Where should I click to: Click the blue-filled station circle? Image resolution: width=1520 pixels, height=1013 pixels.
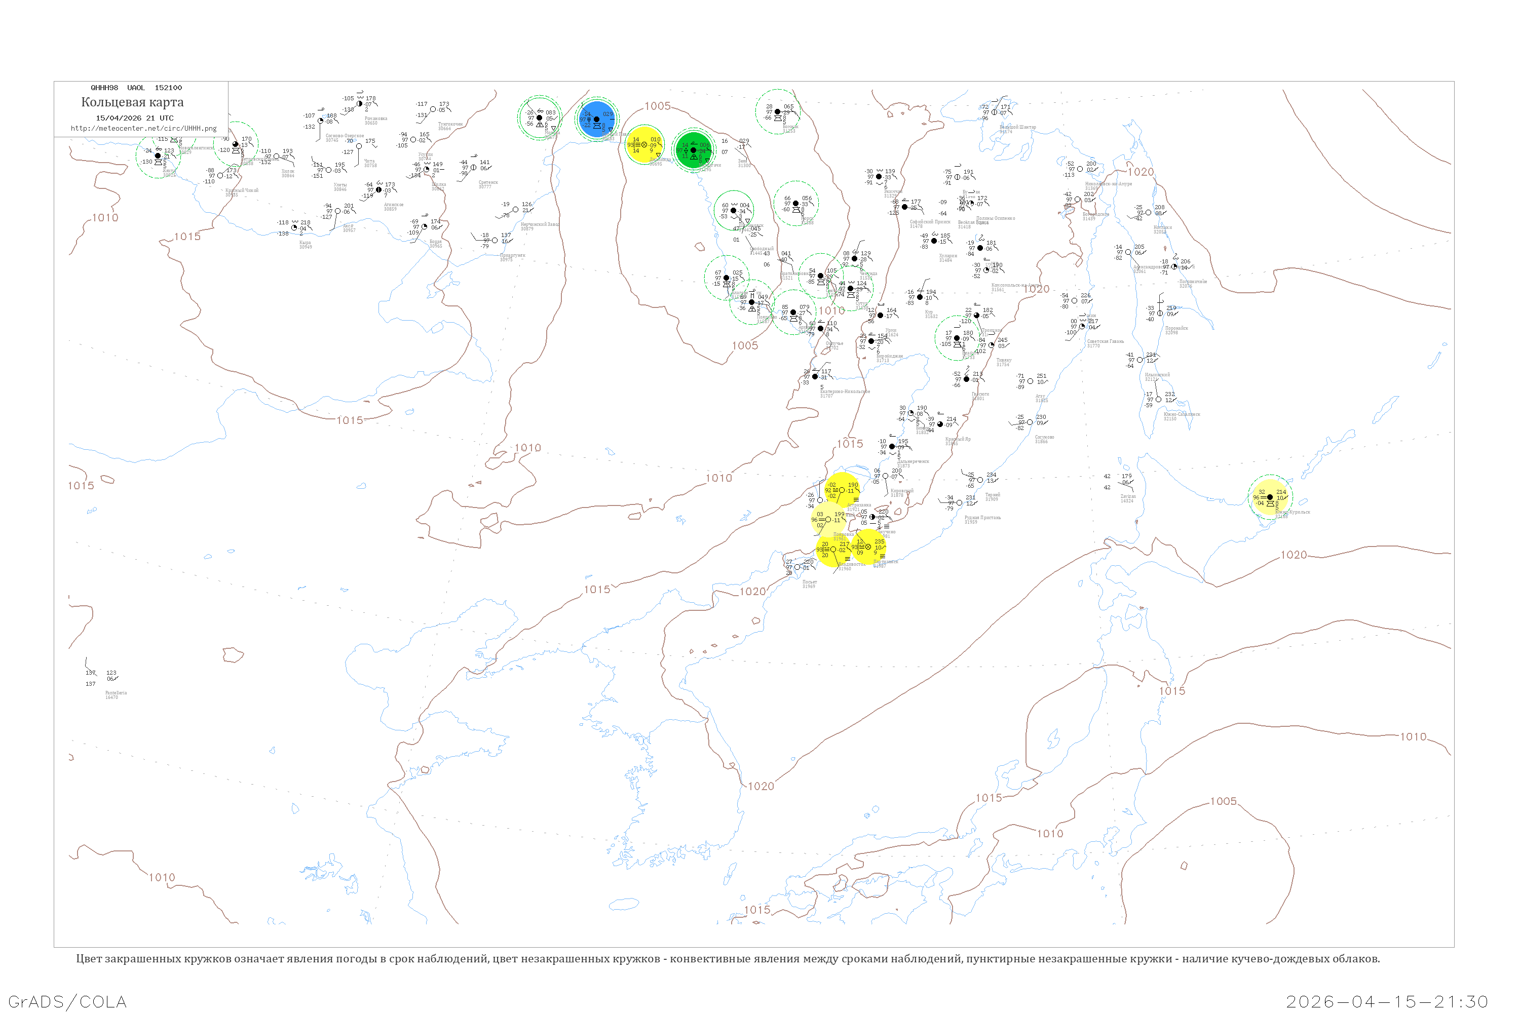point(596,119)
